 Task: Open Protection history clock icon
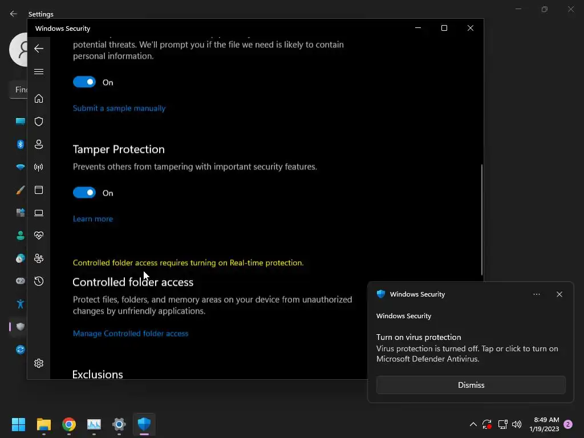39,281
